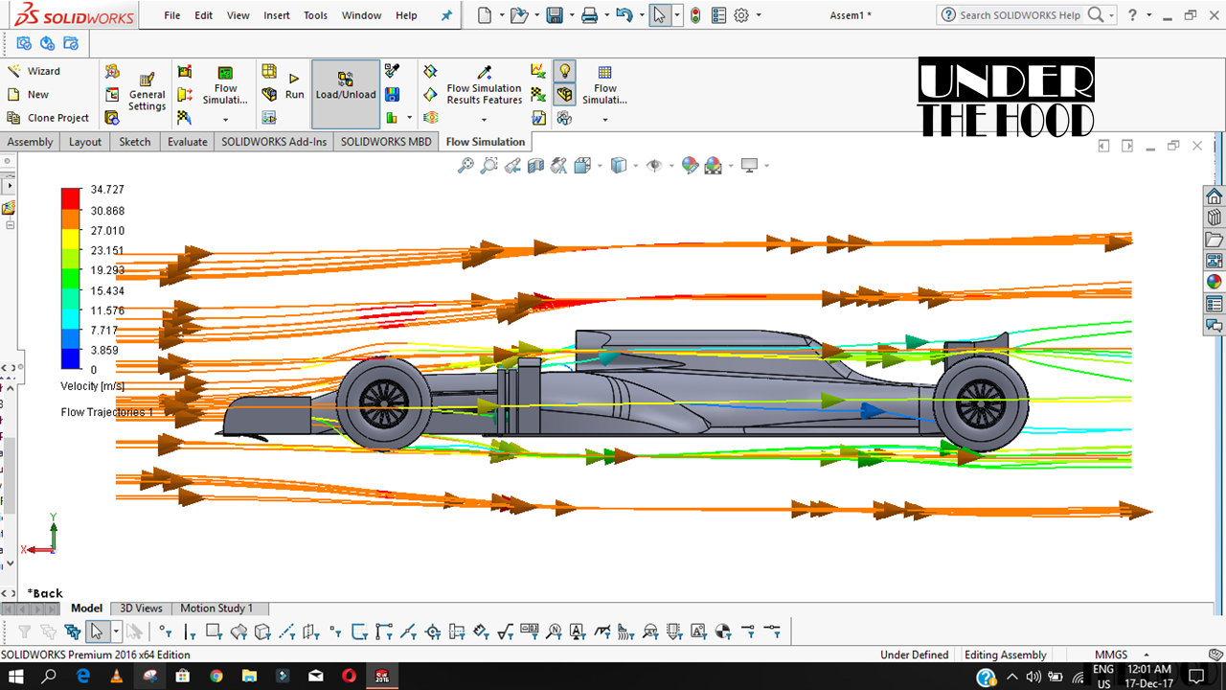Click the Save icon in the top toolbar
Viewport: 1226px width, 690px height.
pyautogui.click(x=554, y=15)
